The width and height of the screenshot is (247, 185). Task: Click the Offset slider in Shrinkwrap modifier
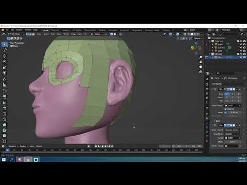[233, 142]
